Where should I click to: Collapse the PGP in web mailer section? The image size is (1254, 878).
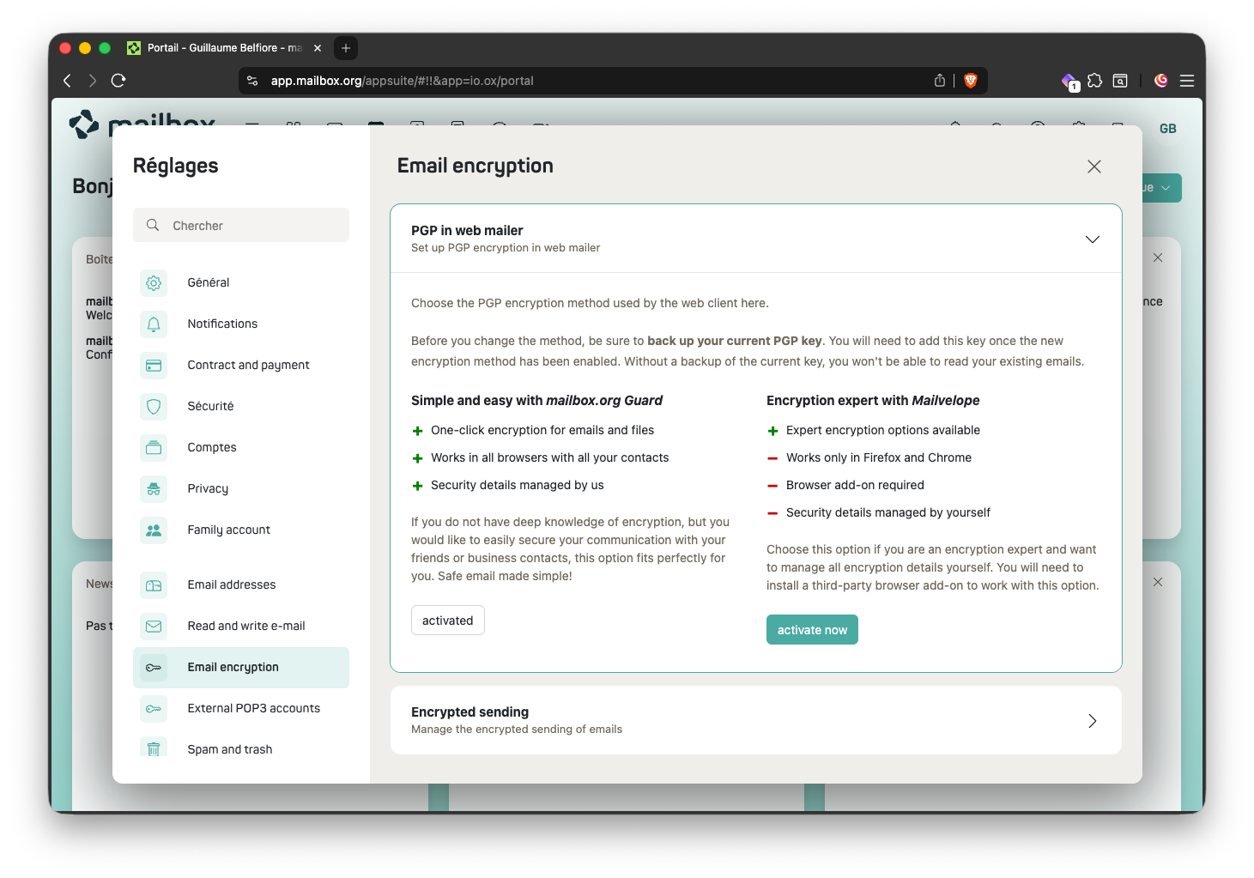[1092, 239]
